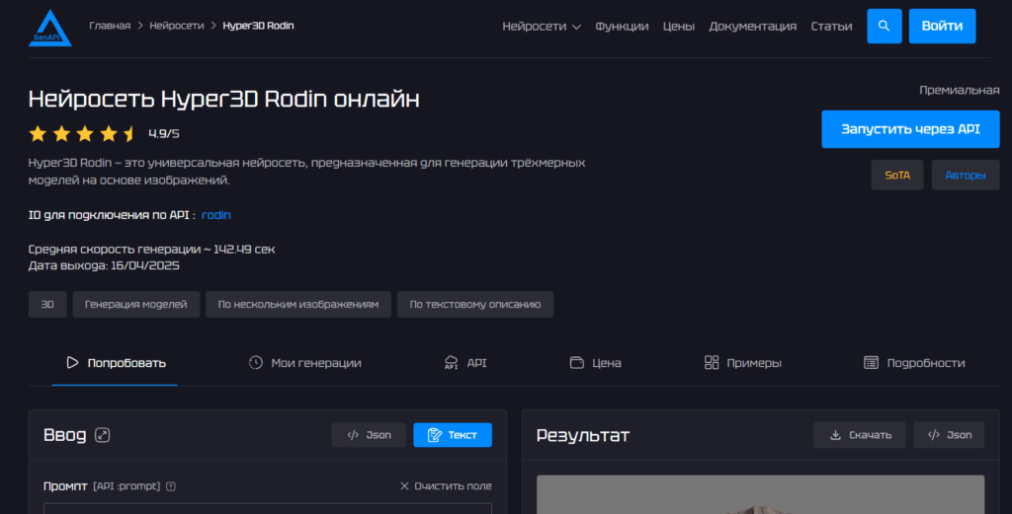Click the rodin API ID link
The image size is (1012, 514).
[216, 215]
